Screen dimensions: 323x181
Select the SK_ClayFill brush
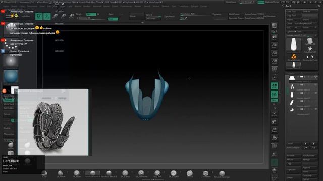coord(174,174)
